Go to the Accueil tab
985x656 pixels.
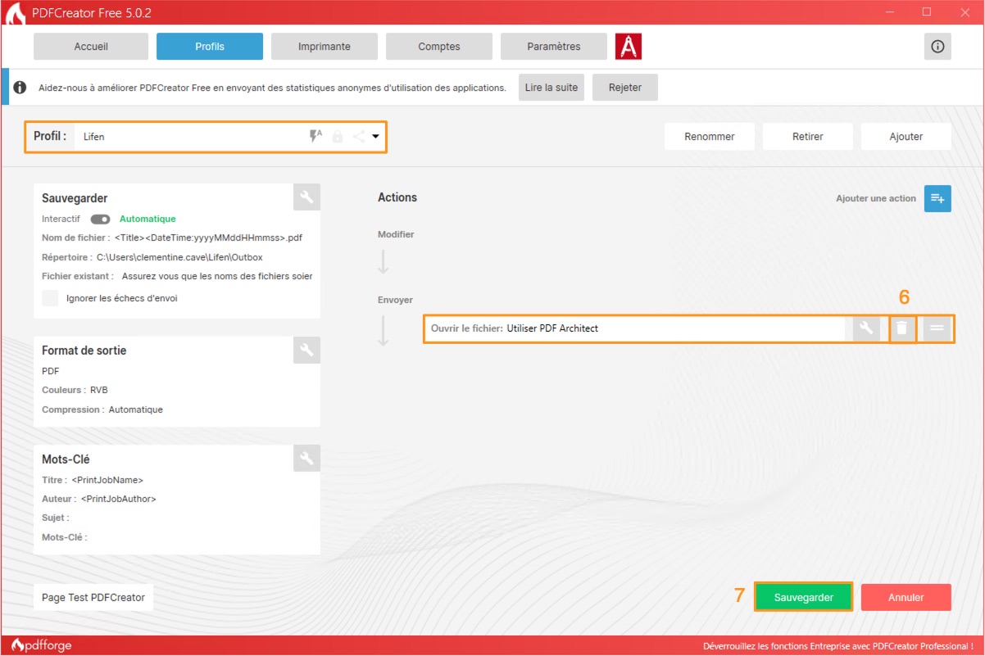tap(91, 47)
